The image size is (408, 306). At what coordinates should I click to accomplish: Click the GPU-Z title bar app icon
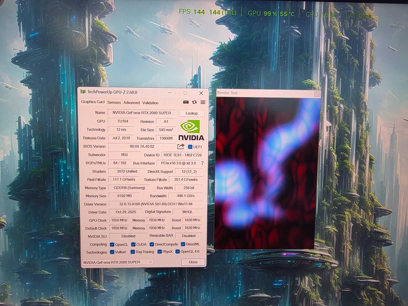pyautogui.click(x=83, y=92)
